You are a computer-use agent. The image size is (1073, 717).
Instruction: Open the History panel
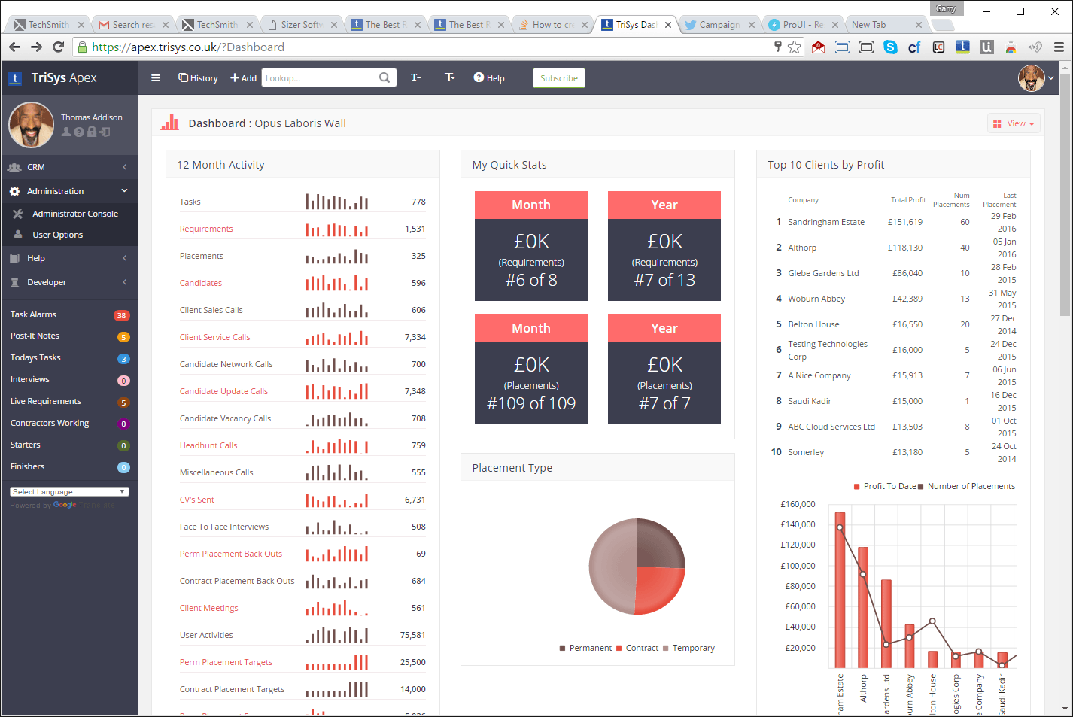(x=198, y=78)
